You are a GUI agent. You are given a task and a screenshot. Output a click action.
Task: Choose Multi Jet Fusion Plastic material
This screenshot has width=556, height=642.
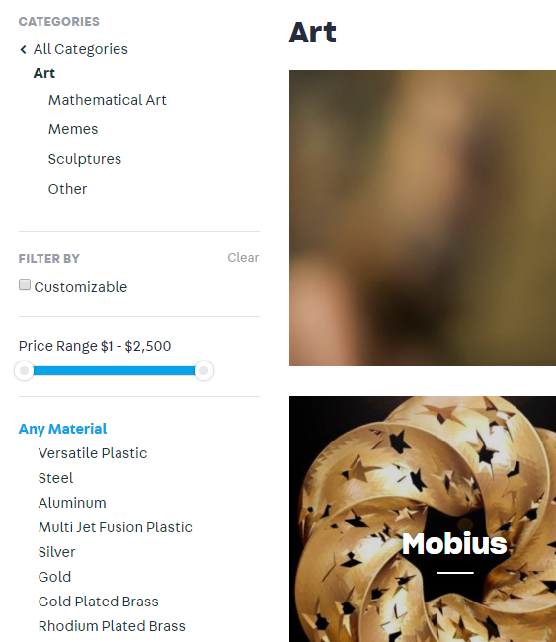[115, 527]
